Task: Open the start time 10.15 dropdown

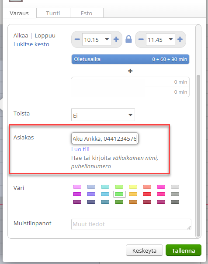Action: pos(107,39)
